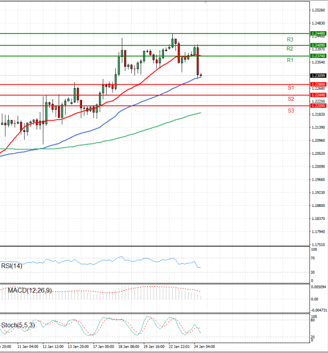Image resolution: width=328 pixels, height=353 pixels.
Task: Click the 1.18800 price axis value
Action: [319, 206]
